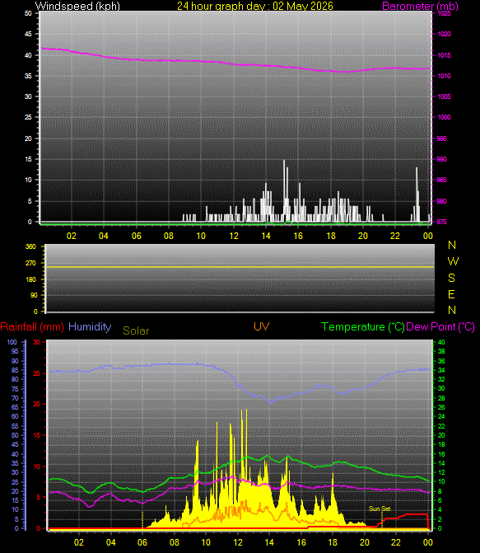The height and width of the screenshot is (553, 480).
Task: Click the 'S' compass label
Action: coord(451,278)
